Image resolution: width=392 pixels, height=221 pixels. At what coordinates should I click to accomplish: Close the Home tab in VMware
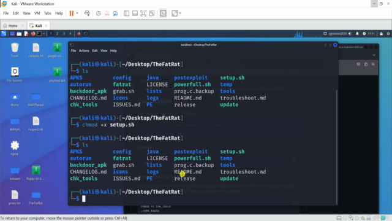pyautogui.click(x=23, y=26)
